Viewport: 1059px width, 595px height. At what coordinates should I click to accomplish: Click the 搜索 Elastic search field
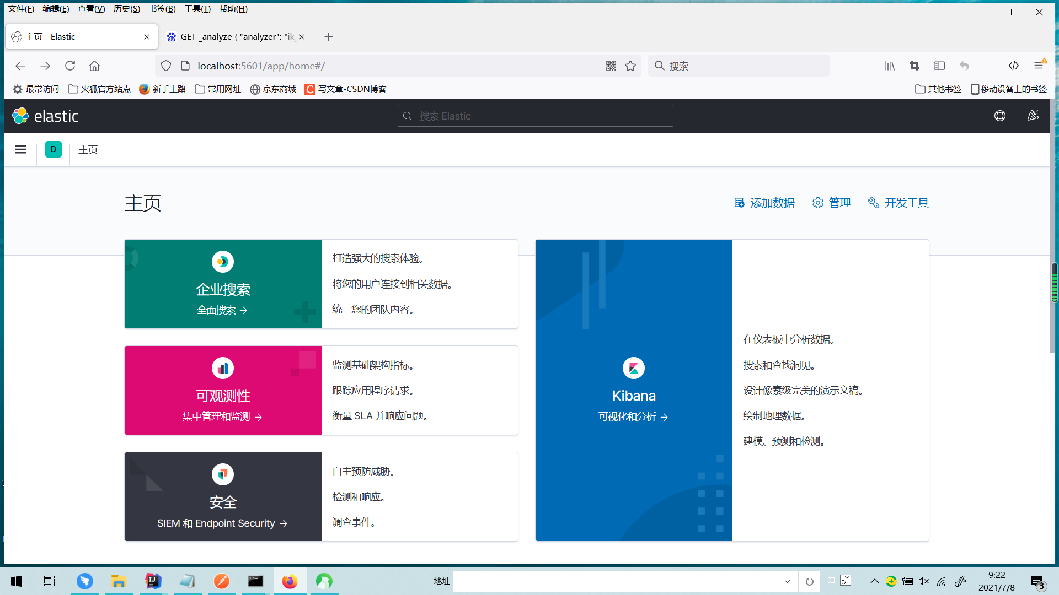point(535,116)
